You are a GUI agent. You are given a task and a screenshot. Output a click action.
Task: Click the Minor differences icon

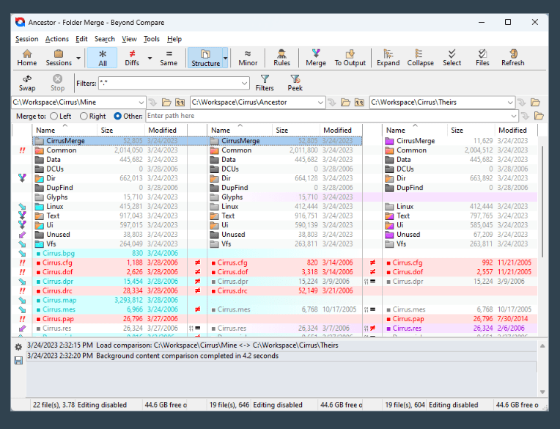pos(248,57)
